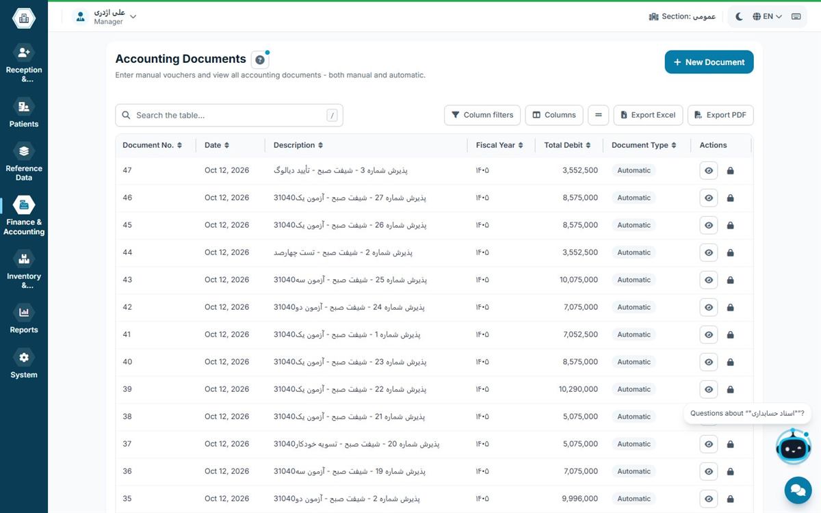Image resolution: width=821 pixels, height=513 pixels.
Task: Sort by Document No. column
Action: point(152,145)
